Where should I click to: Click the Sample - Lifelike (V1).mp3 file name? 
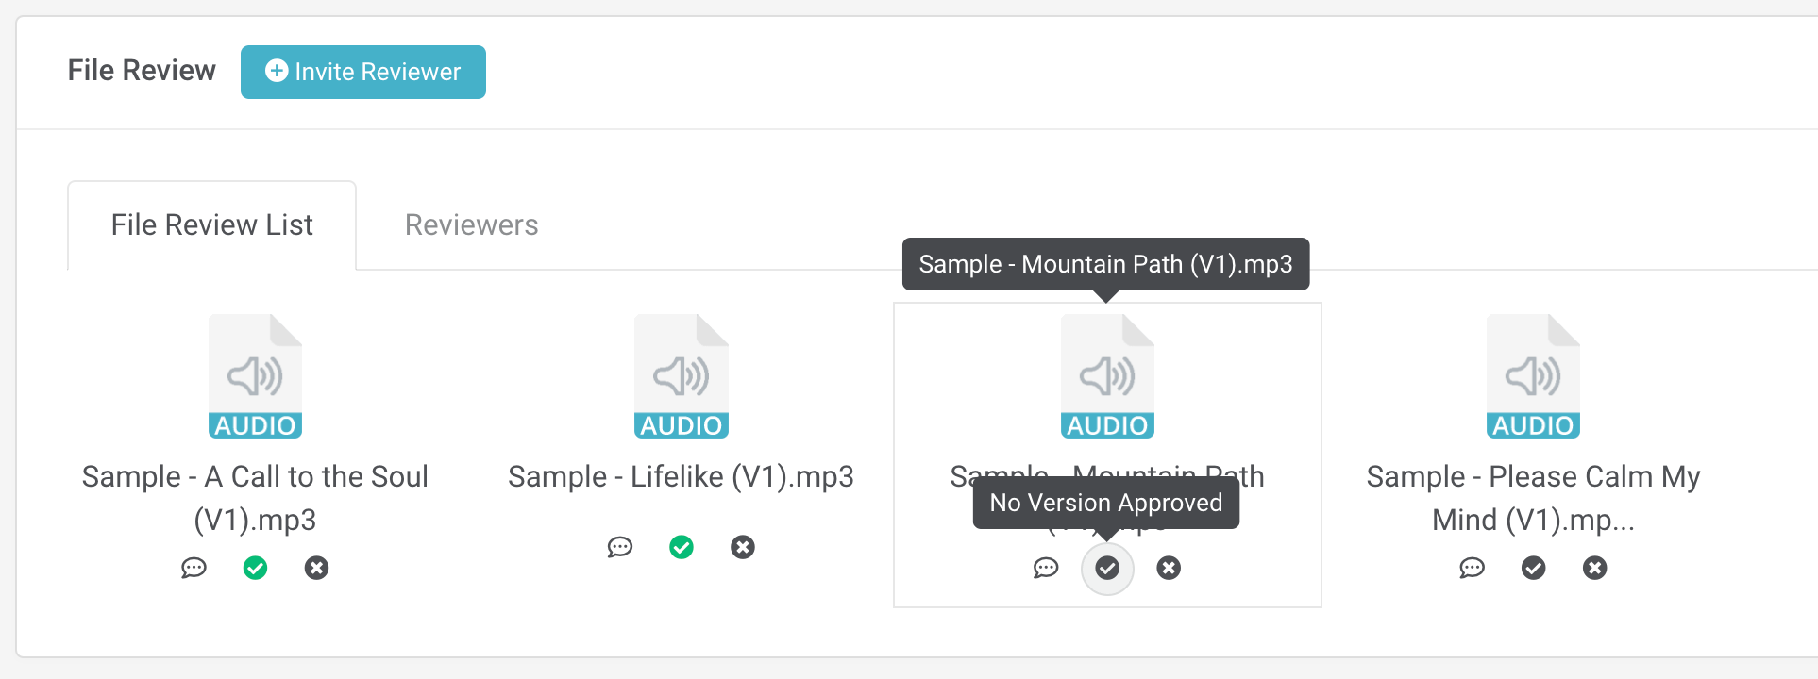click(x=681, y=477)
